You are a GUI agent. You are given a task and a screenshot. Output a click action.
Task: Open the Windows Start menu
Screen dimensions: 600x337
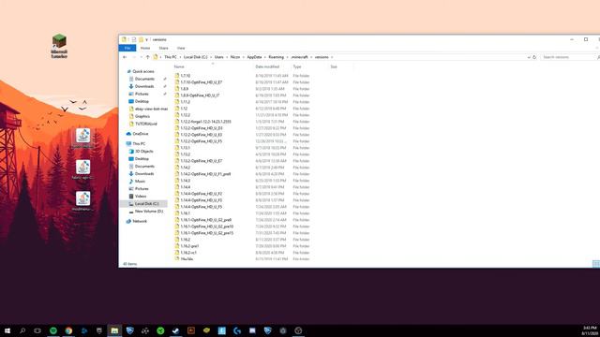coord(7,330)
